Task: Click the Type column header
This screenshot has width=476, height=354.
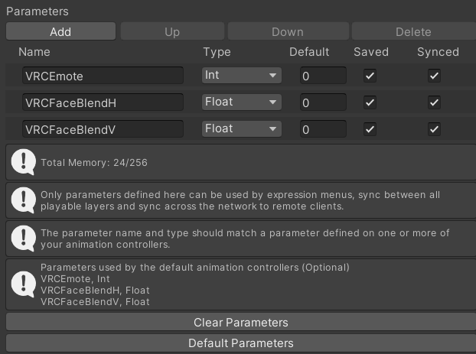Action: pos(217,52)
